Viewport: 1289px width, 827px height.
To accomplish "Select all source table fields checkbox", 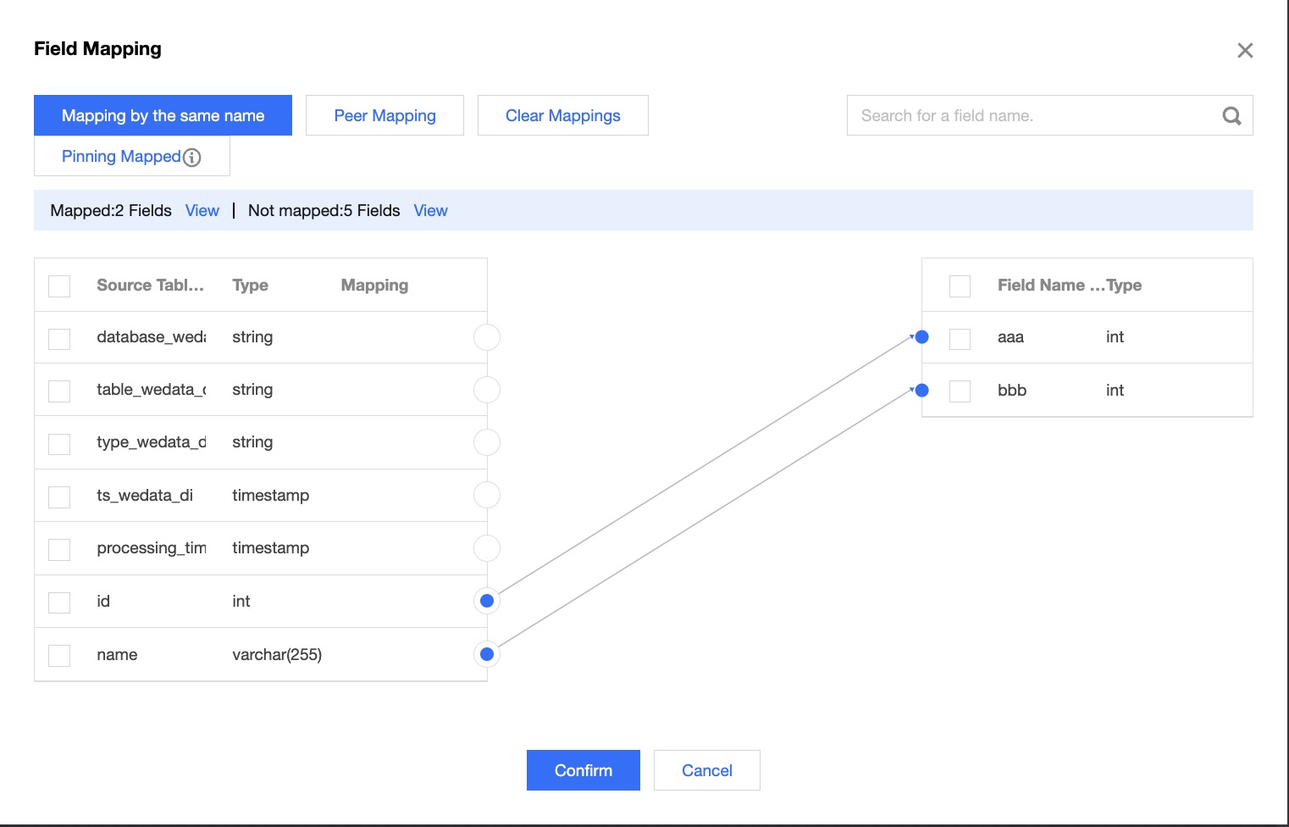I will click(59, 286).
